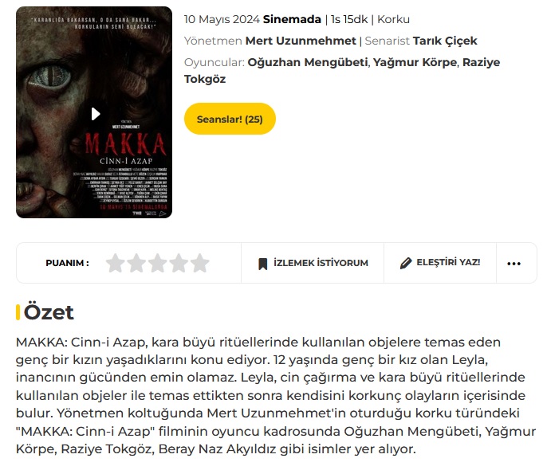Rate the movie four stars

[x=179, y=263]
